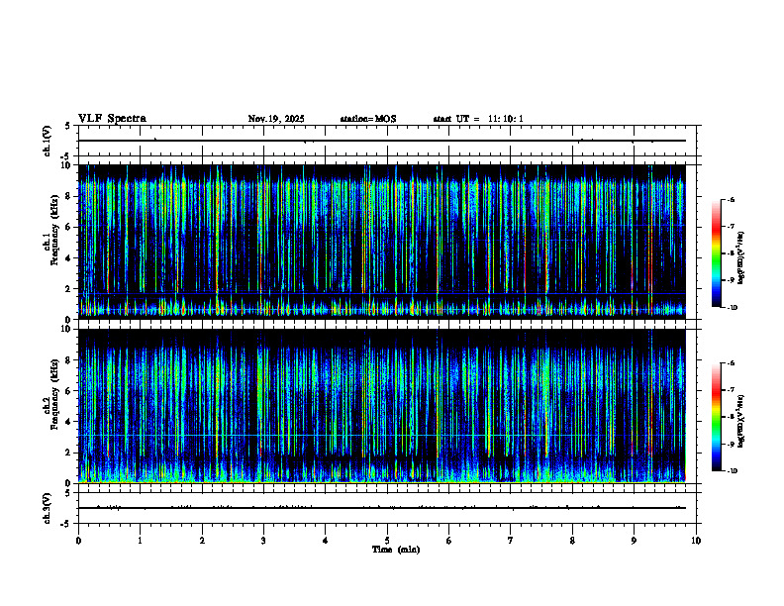
Task: Click the "Time (min)" x-axis label
Action: [396, 550]
